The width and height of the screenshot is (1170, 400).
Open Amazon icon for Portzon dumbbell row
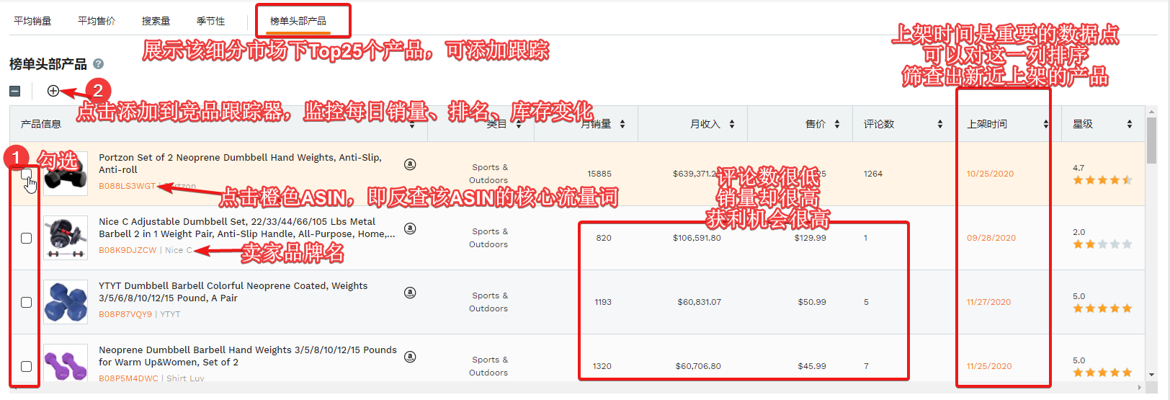pos(410,164)
